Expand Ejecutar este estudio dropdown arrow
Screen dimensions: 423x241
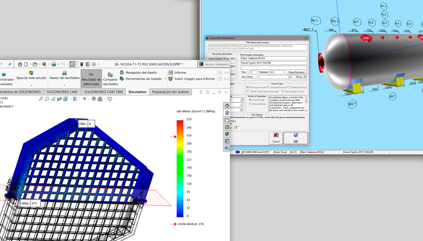pyautogui.click(x=31, y=85)
